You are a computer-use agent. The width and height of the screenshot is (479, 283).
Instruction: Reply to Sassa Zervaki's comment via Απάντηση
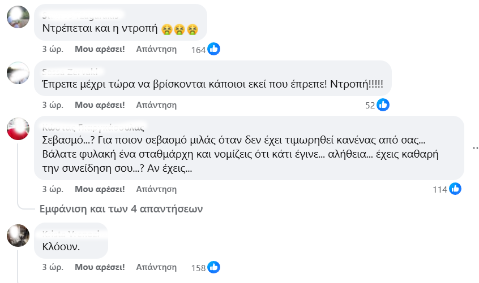(156, 105)
